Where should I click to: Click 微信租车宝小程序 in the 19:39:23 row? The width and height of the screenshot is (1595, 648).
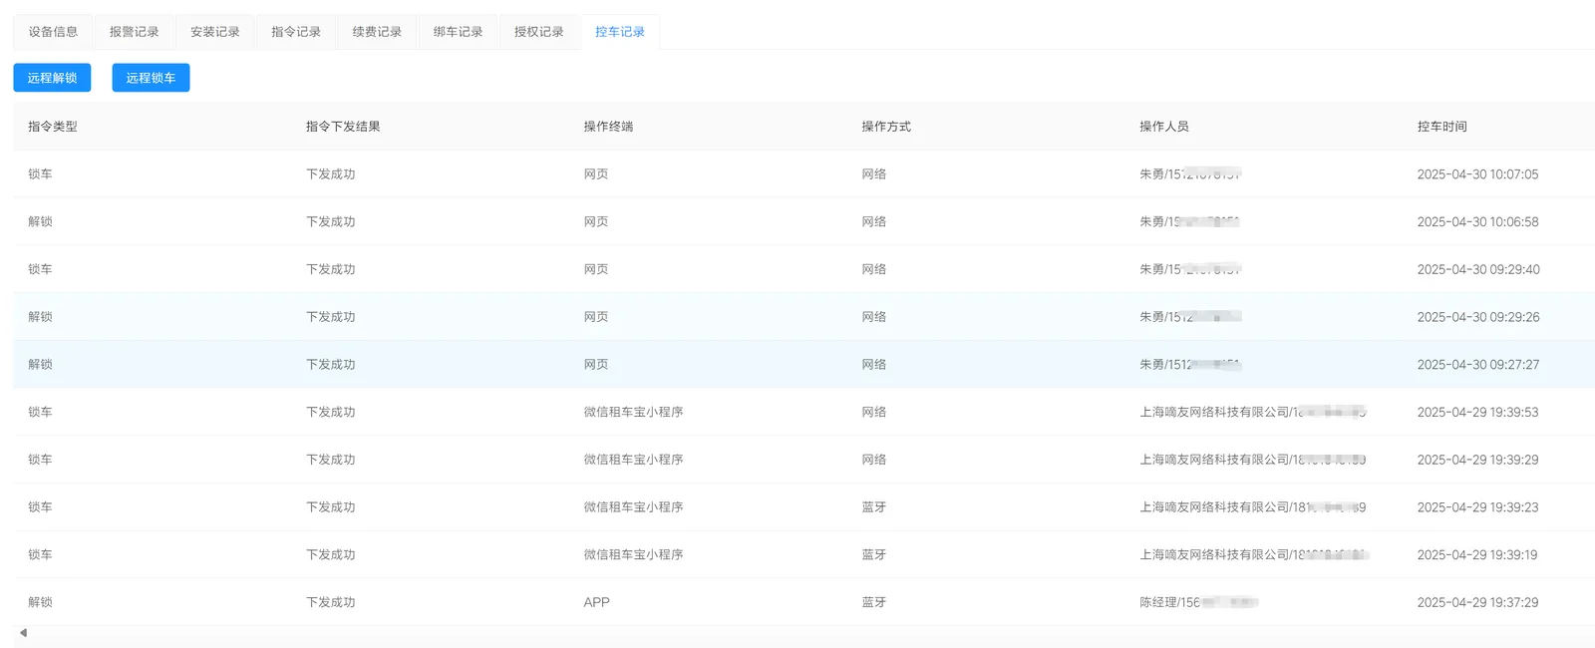pyautogui.click(x=633, y=507)
